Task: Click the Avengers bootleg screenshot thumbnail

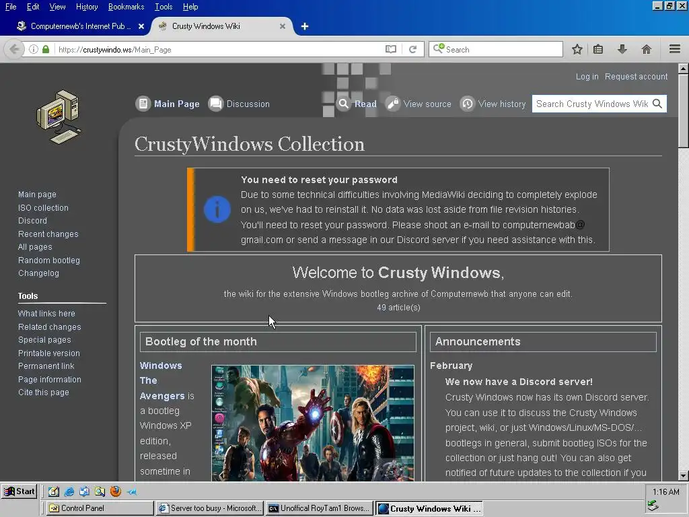Action: click(x=312, y=423)
